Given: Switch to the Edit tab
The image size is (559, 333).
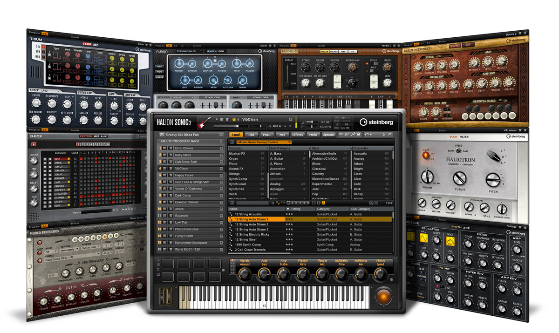Looking at the screenshot, I should (x=251, y=135).
